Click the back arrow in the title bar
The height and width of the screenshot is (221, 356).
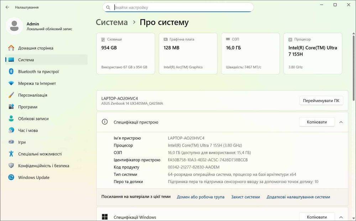(7, 7)
